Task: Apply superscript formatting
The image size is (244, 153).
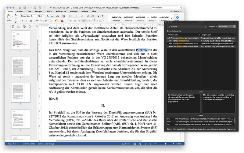Action: [45, 21]
